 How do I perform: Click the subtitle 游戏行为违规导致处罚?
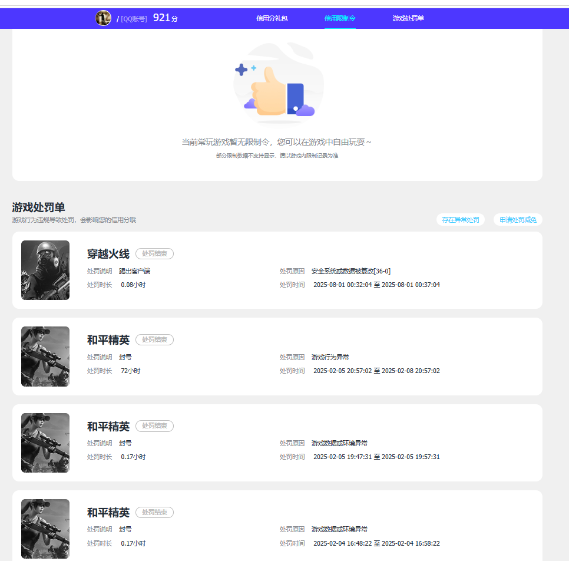tap(74, 220)
